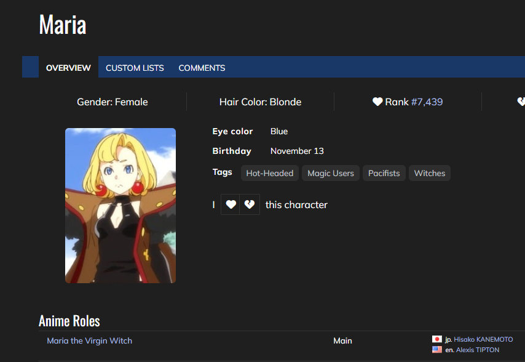Click the heart icon beside Rank
Screen dimensions: 525x362
click(x=377, y=102)
